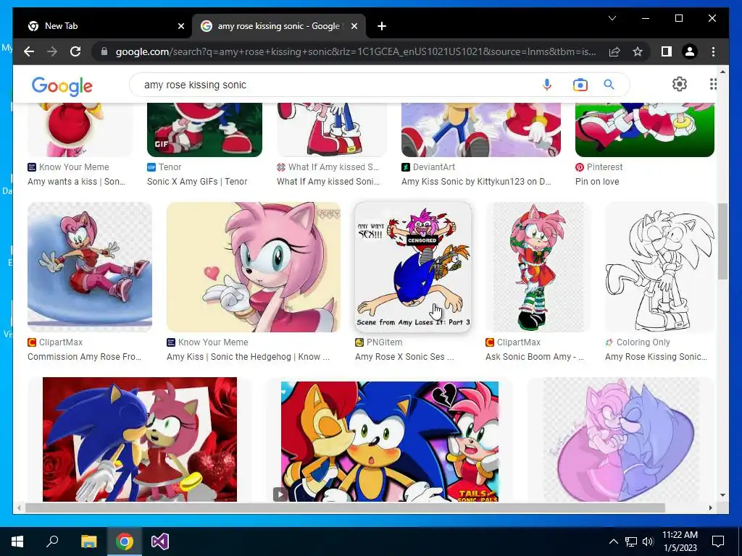Play the broken-heart video thumbnail

coord(389,441)
